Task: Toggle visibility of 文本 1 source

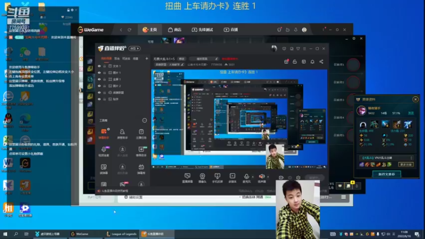Action: tap(99, 66)
